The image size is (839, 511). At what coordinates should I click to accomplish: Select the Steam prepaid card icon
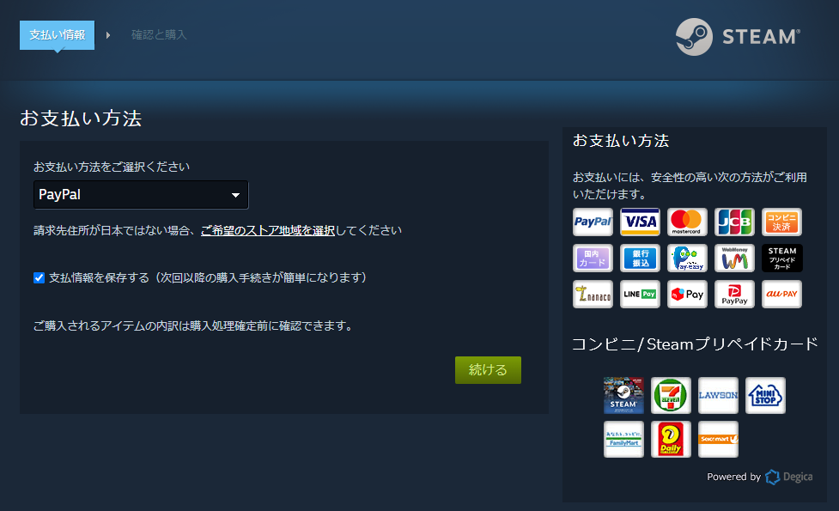click(x=781, y=258)
